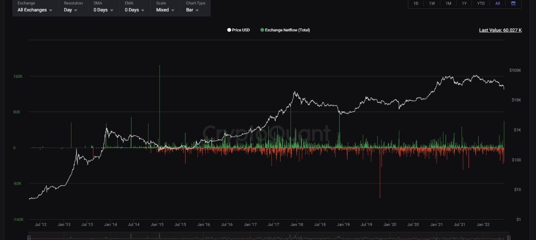Click the left handle of range navigator
The width and height of the screenshot is (536, 240).
pyautogui.click(x=29, y=238)
